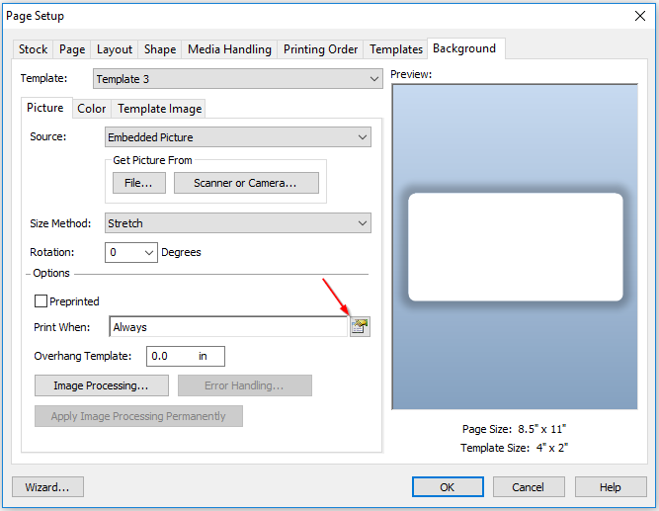Screen dimensions: 659x511
Task: Confirm with the OK button
Action: click(448, 487)
